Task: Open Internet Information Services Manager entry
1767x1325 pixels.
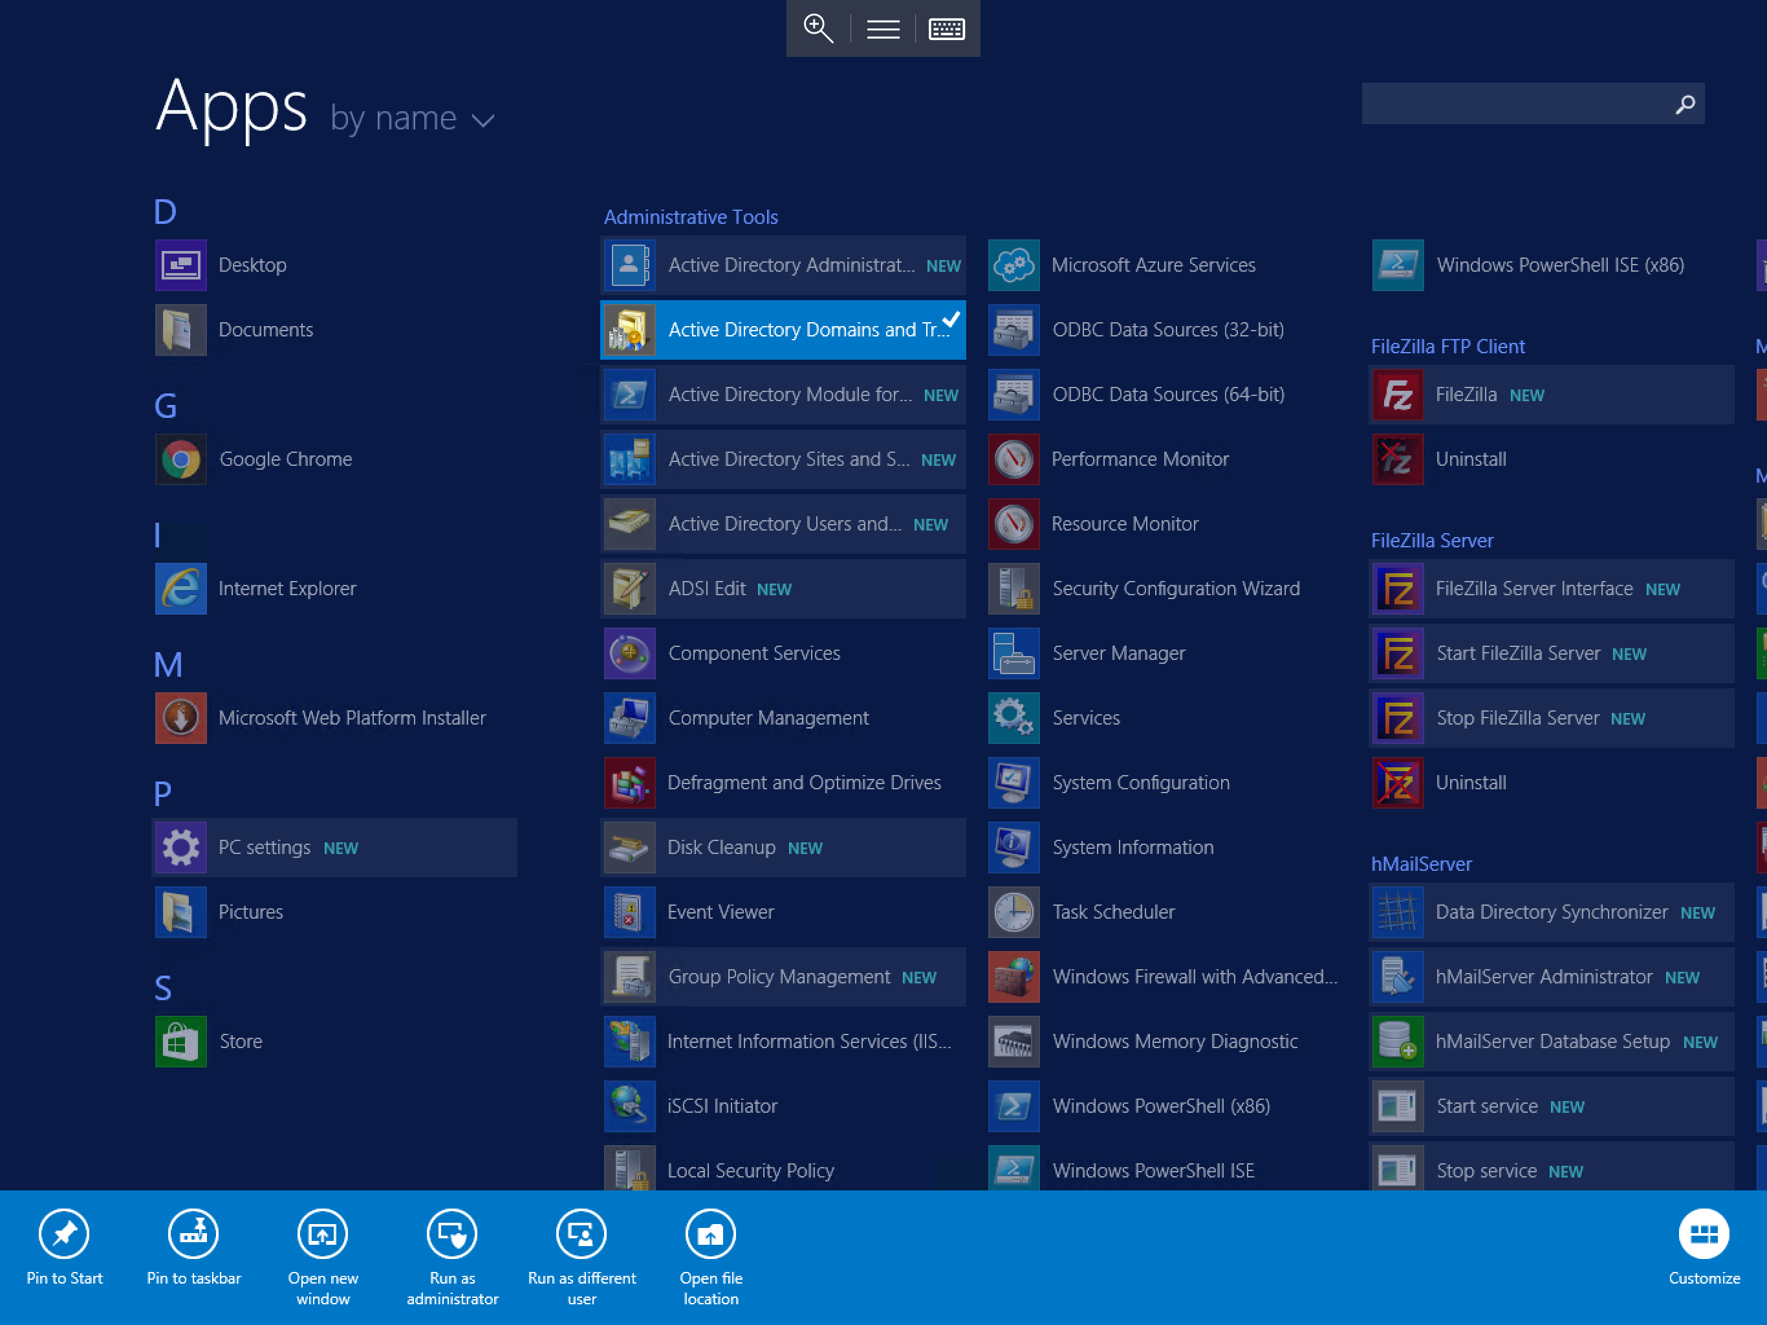Action: tap(783, 1041)
